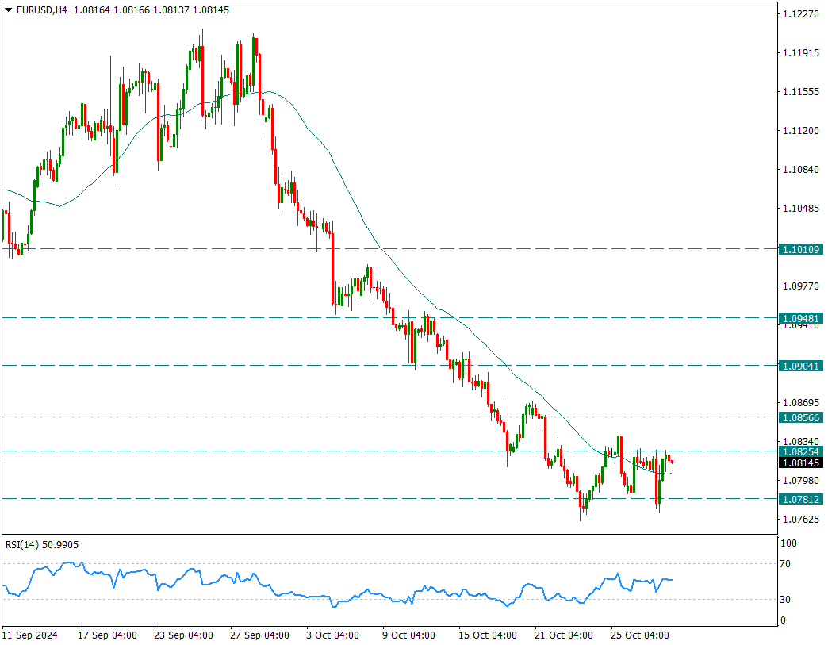828x645 pixels.
Task: Click the 17 Sep 04:00 time label
Action: point(107,635)
